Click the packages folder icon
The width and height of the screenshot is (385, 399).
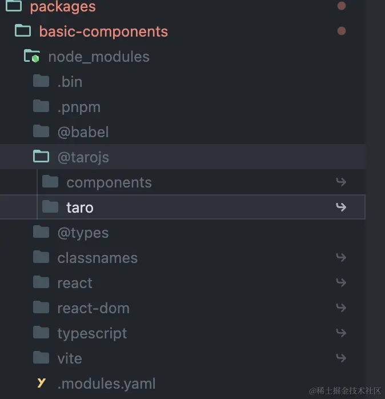[x=14, y=6]
